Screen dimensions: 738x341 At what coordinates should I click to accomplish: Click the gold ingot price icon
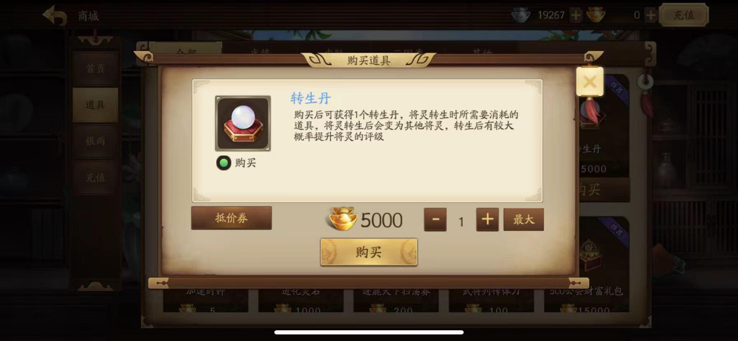[343, 219]
